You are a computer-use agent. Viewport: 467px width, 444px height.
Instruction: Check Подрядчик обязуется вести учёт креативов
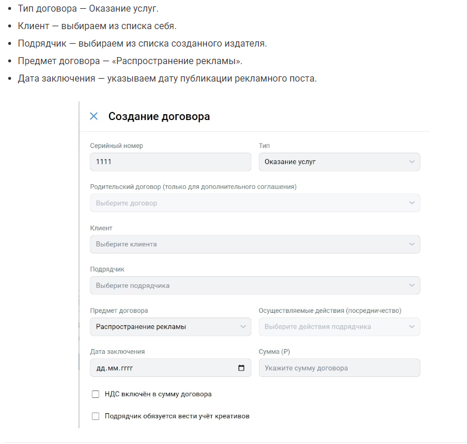96,417
